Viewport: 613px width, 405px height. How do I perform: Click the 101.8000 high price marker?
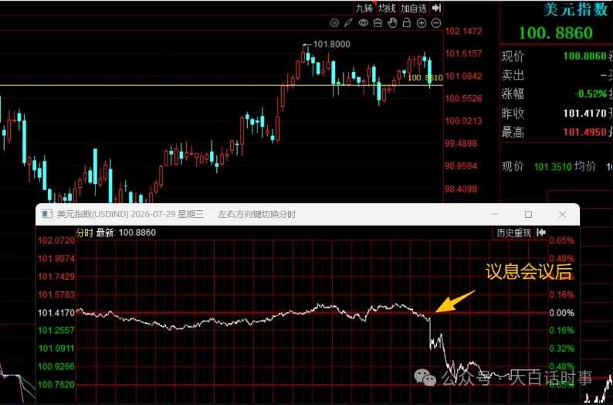tap(331, 44)
